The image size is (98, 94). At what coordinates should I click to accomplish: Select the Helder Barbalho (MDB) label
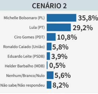[25, 66]
